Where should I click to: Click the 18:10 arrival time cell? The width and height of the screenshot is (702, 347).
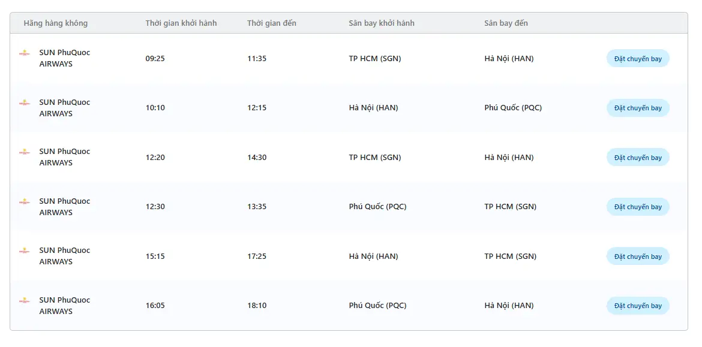[257, 306]
